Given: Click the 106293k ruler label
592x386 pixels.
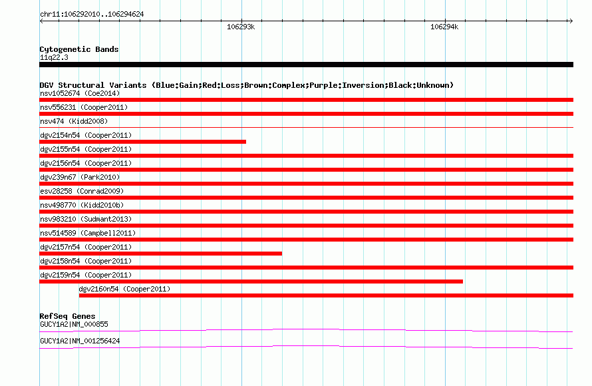Looking at the screenshot, I should point(241,27).
